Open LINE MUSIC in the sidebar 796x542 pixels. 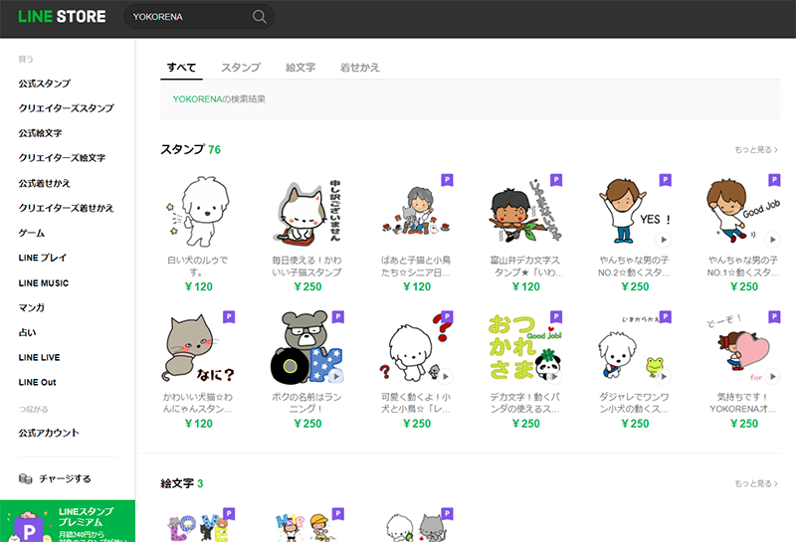(x=44, y=282)
